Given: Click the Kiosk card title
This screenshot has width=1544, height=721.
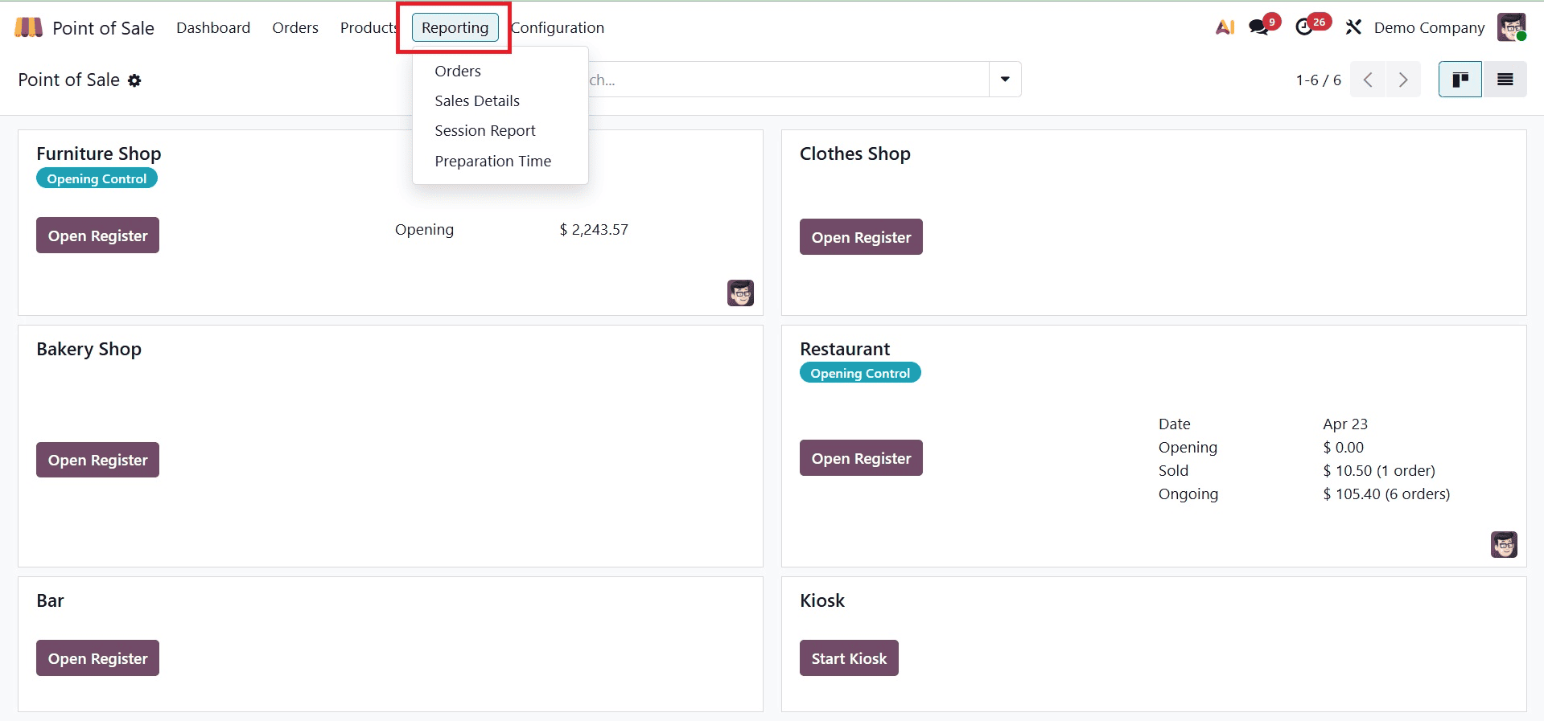Looking at the screenshot, I should click(822, 600).
